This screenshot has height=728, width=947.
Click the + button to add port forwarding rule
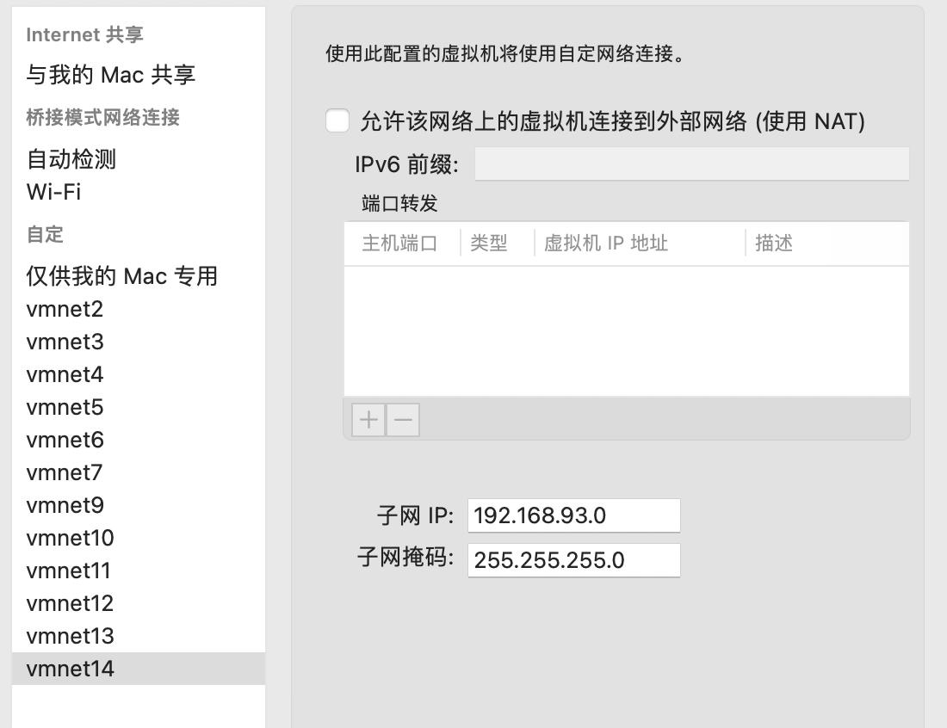[368, 419]
